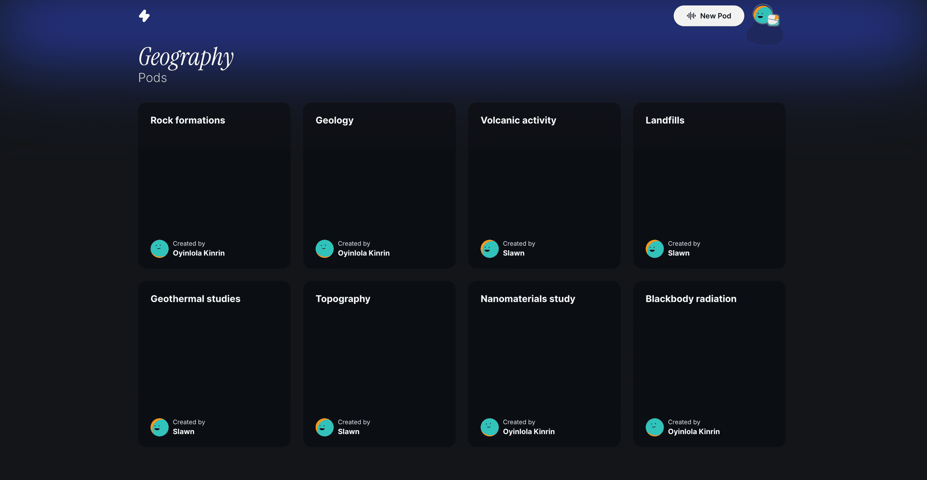Click creator avatar on Blackbody radiation card

pos(655,427)
